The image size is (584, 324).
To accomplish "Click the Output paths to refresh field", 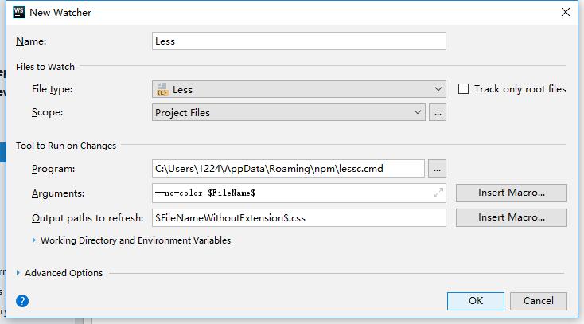I will (298, 217).
